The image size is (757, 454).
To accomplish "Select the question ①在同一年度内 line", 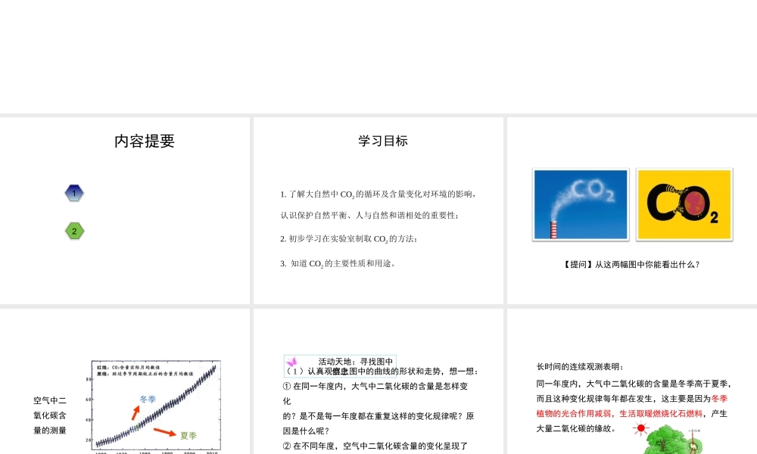I will [x=375, y=387].
